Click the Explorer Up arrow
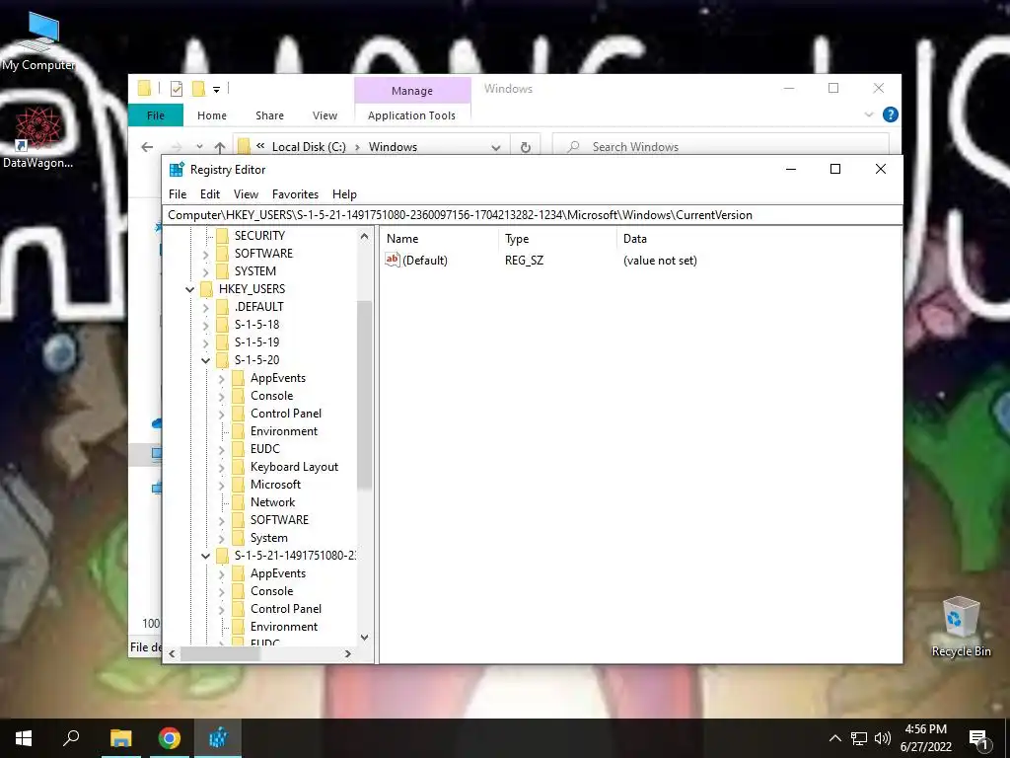The image size is (1010, 758). pyautogui.click(x=220, y=147)
